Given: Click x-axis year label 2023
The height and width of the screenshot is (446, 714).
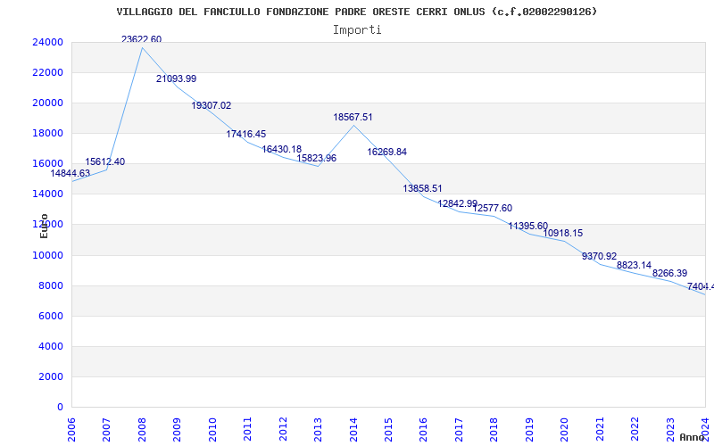Looking at the screenshot, I should [x=670, y=429].
